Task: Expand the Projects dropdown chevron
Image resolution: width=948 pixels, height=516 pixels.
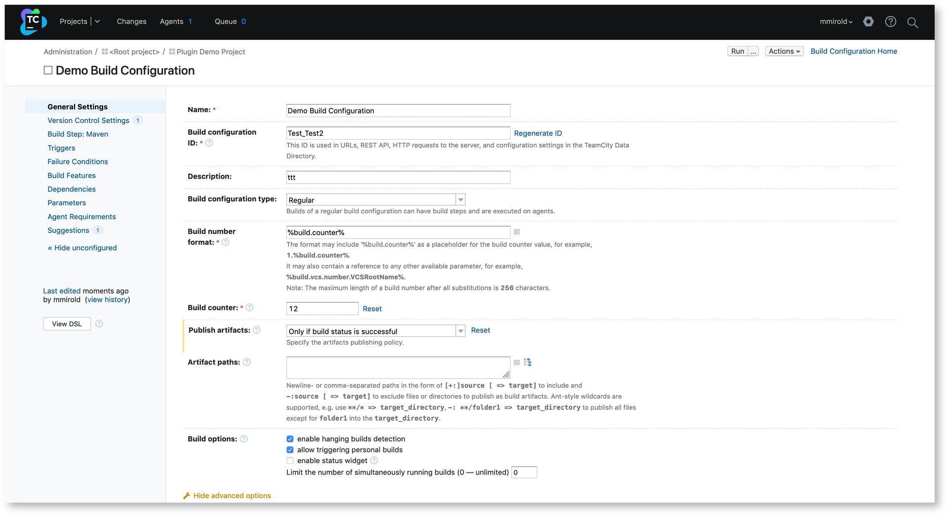Action: pos(97,22)
